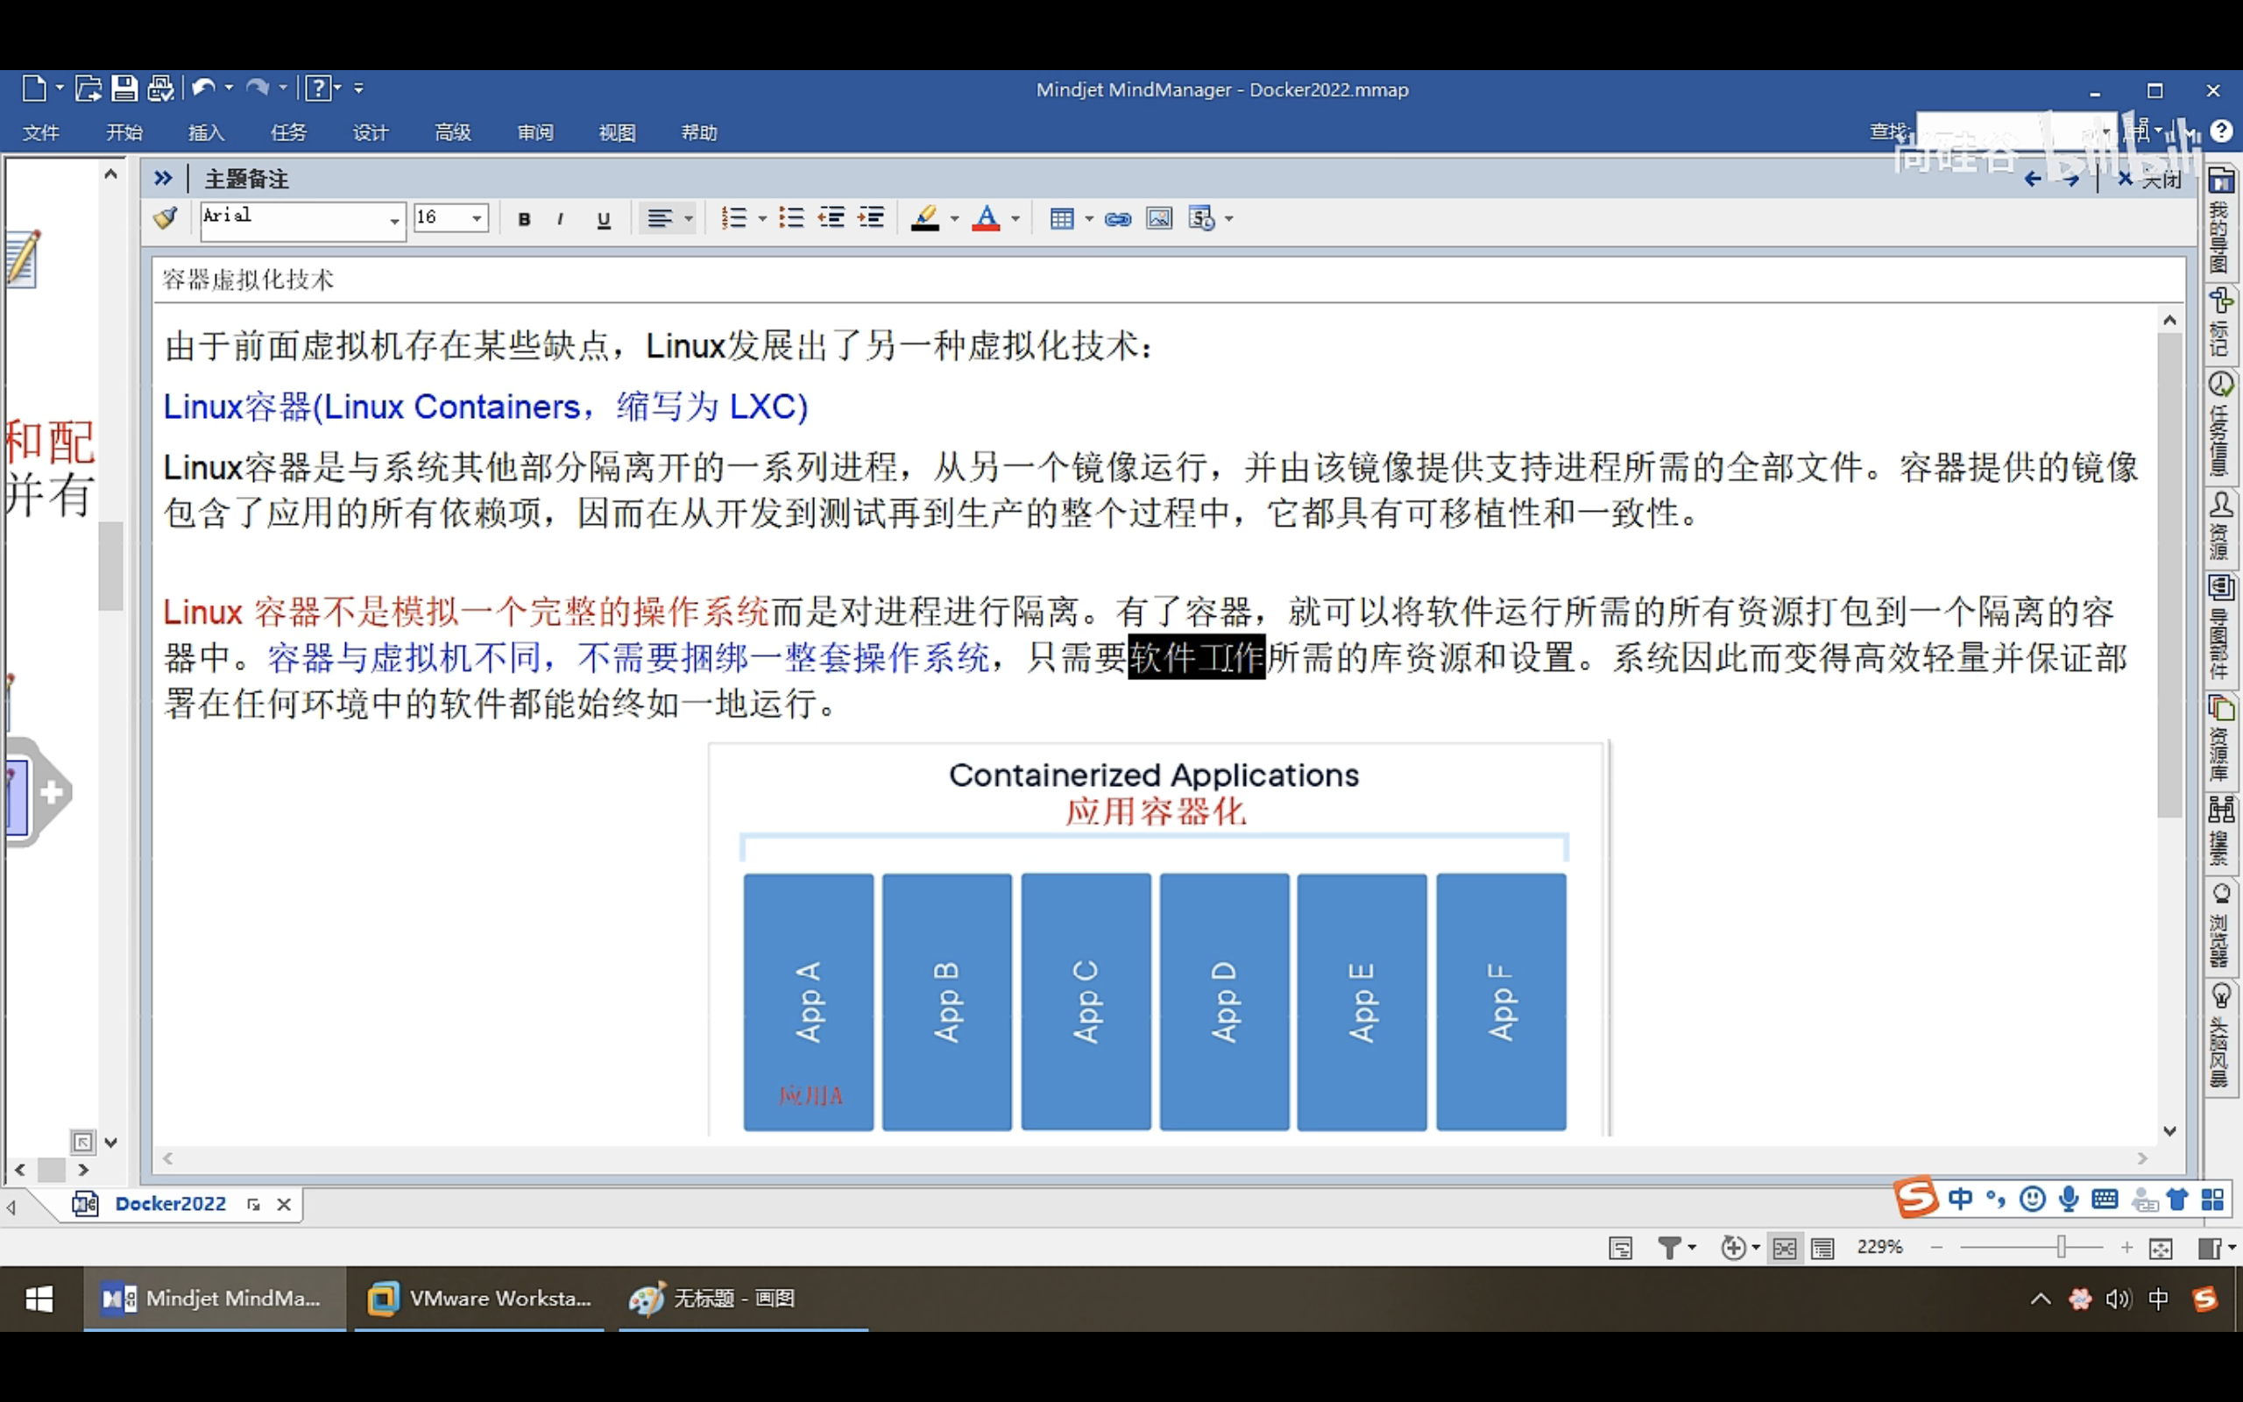Expand the undo history dropdown arrow
Viewport: 2243px width, 1402px height.
click(229, 89)
